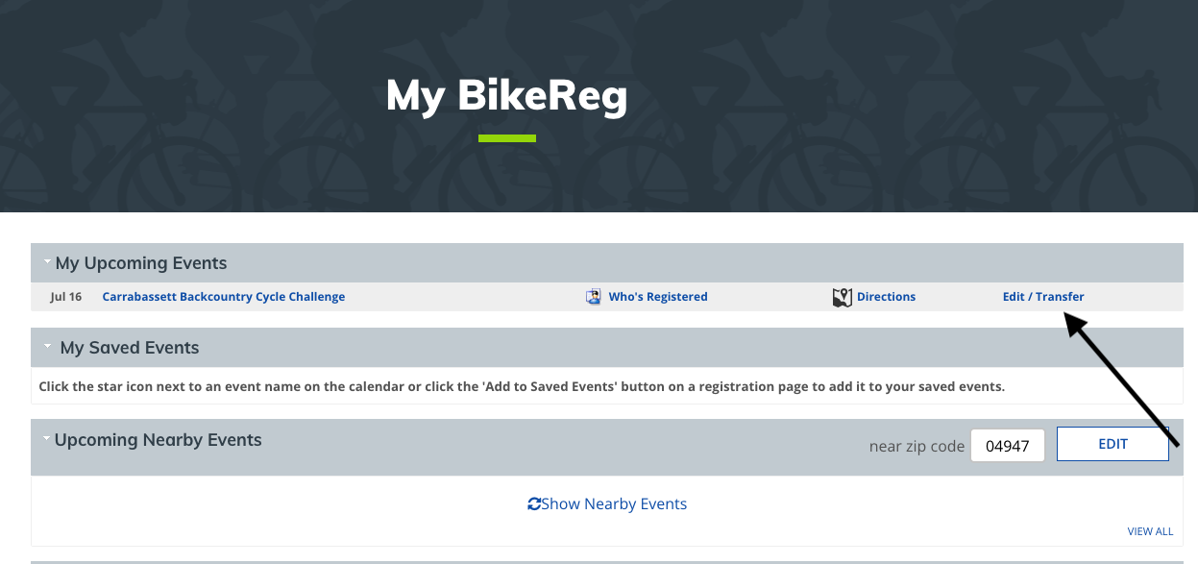The height and width of the screenshot is (564, 1198).
Task: Click the saved events instruction text
Action: pos(522,386)
